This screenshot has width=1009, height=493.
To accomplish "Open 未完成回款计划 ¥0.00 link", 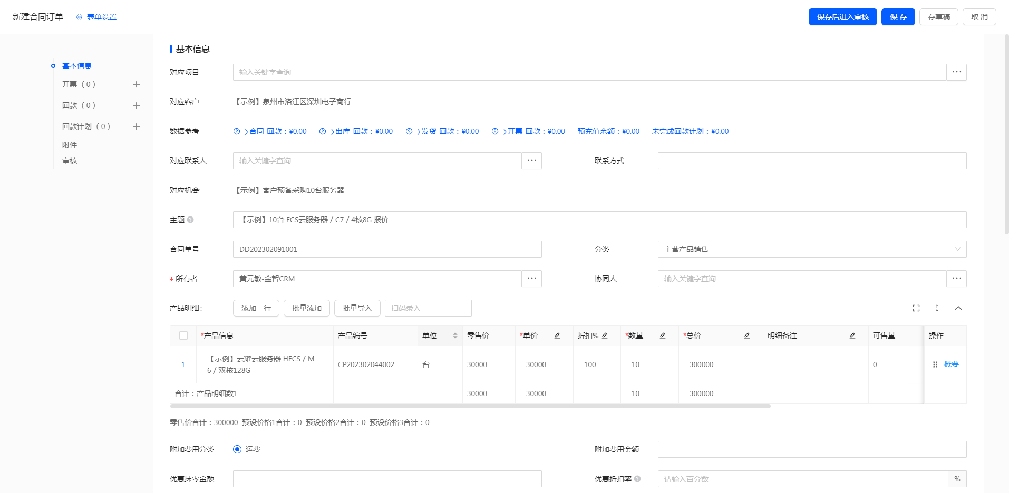I will coord(690,131).
